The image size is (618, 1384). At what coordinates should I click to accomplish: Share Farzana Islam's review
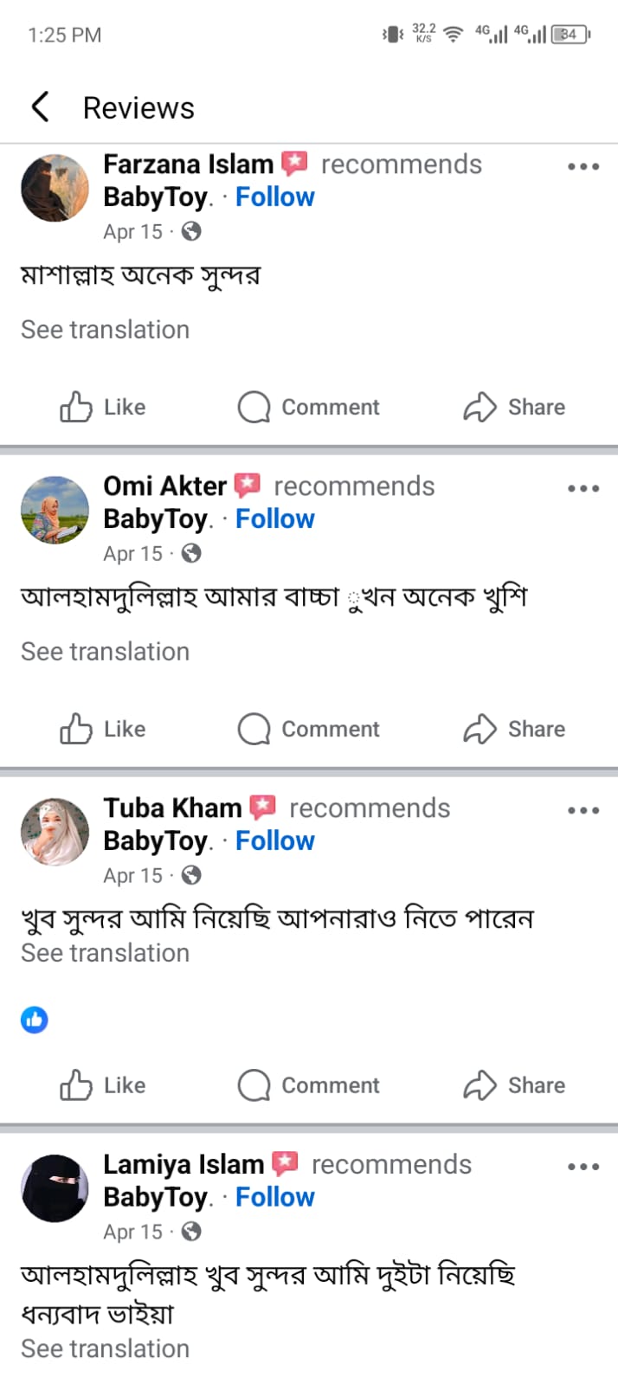[x=514, y=407]
